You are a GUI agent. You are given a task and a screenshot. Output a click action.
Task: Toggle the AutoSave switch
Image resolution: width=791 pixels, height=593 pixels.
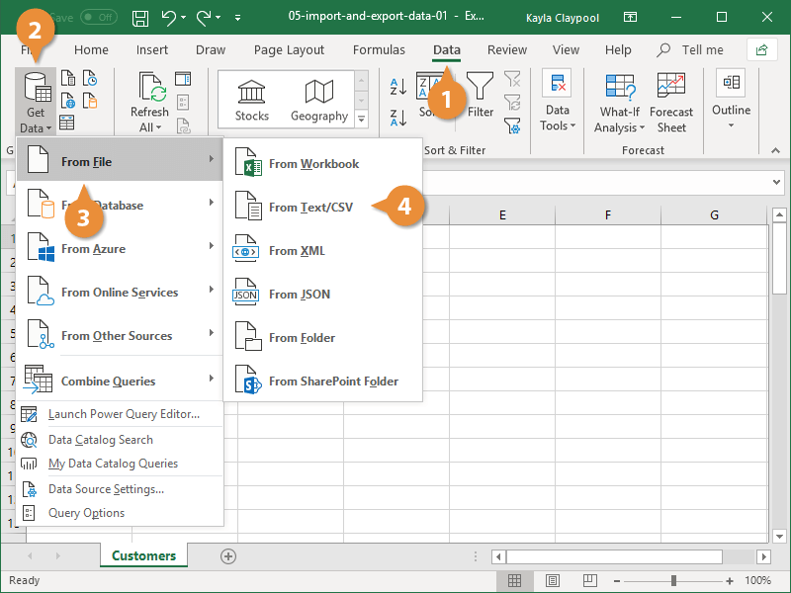point(98,18)
